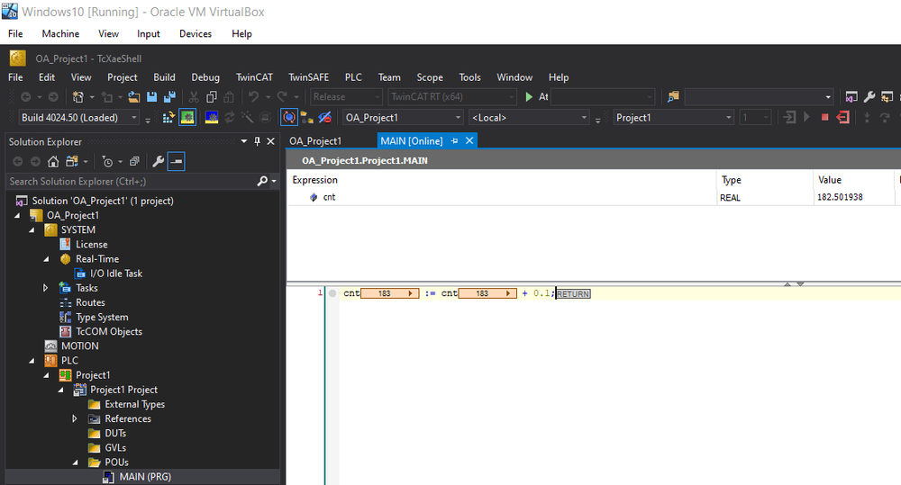Open the OA_Project1 toolbar combo box
The height and width of the screenshot is (485, 901).
click(403, 118)
